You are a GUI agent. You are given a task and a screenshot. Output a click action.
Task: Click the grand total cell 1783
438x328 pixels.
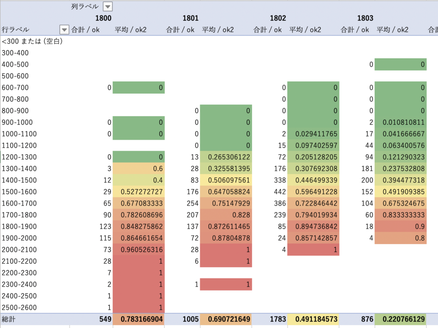pos(278,319)
